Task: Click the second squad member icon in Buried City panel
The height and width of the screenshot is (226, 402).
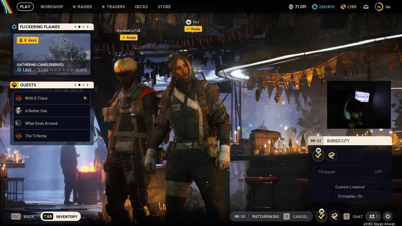Action: coord(331,155)
